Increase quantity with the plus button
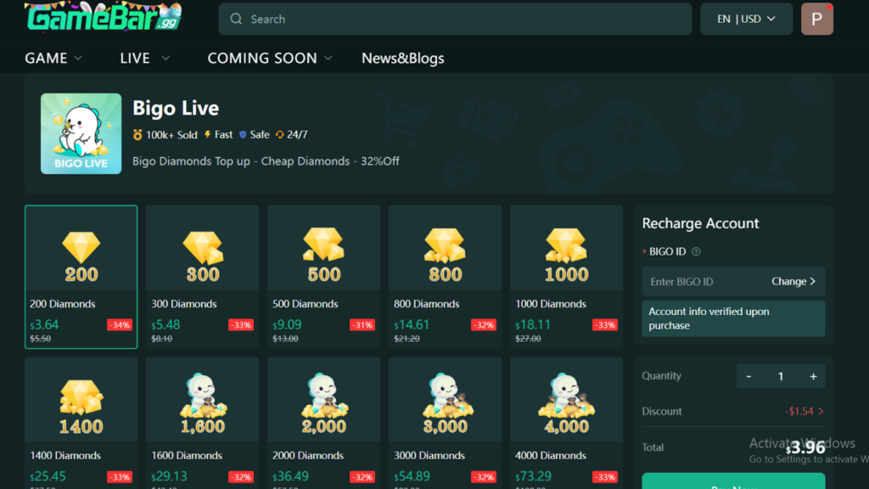The width and height of the screenshot is (869, 489). (x=813, y=376)
